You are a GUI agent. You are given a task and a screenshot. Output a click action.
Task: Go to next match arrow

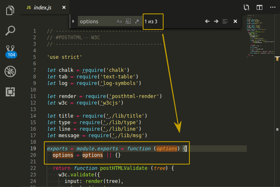[216, 21]
